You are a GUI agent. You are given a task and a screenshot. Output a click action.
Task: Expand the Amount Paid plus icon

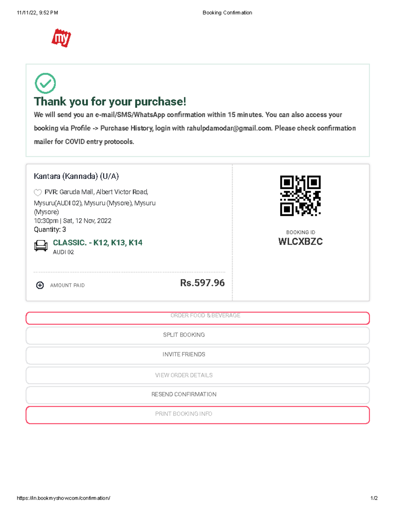(x=40, y=285)
